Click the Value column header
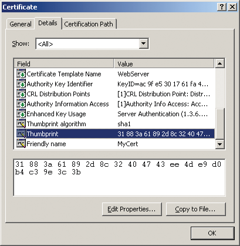 pos(164,64)
